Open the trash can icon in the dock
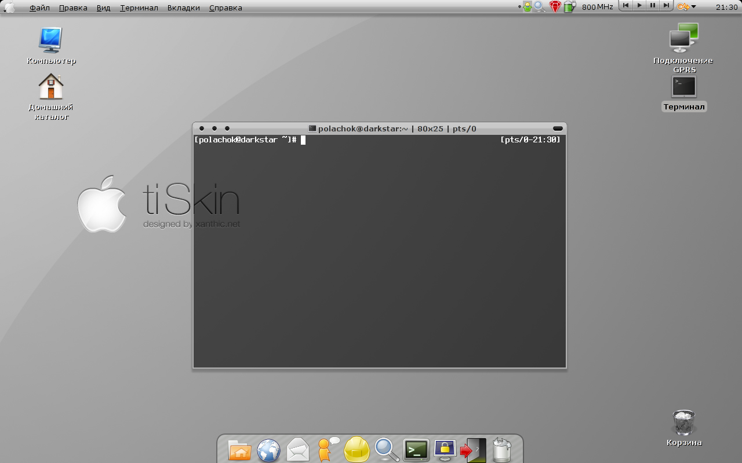 click(x=502, y=450)
